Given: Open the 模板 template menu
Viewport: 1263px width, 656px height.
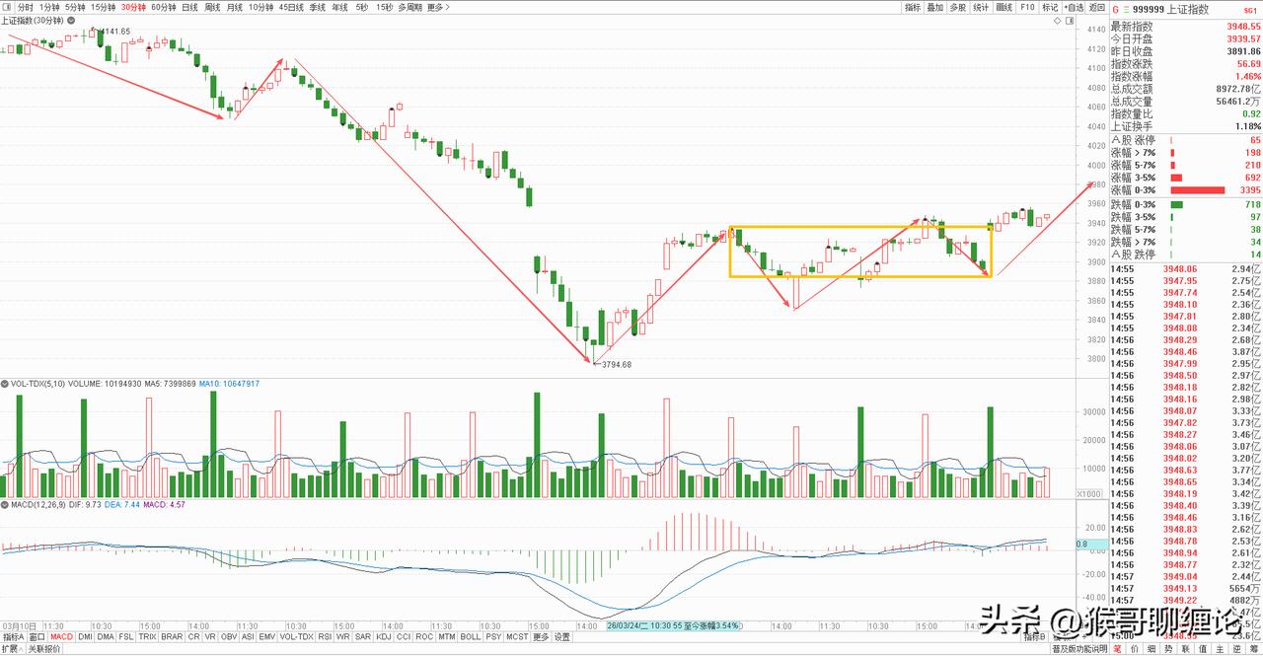Looking at the screenshot, I should tap(1062, 637).
